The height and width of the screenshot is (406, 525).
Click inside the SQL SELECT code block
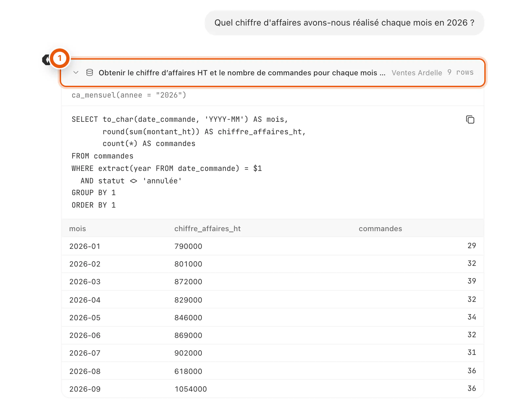pyautogui.click(x=273, y=162)
